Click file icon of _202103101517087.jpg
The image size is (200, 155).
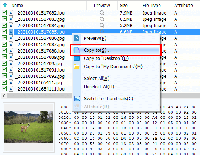pos(11,44)
